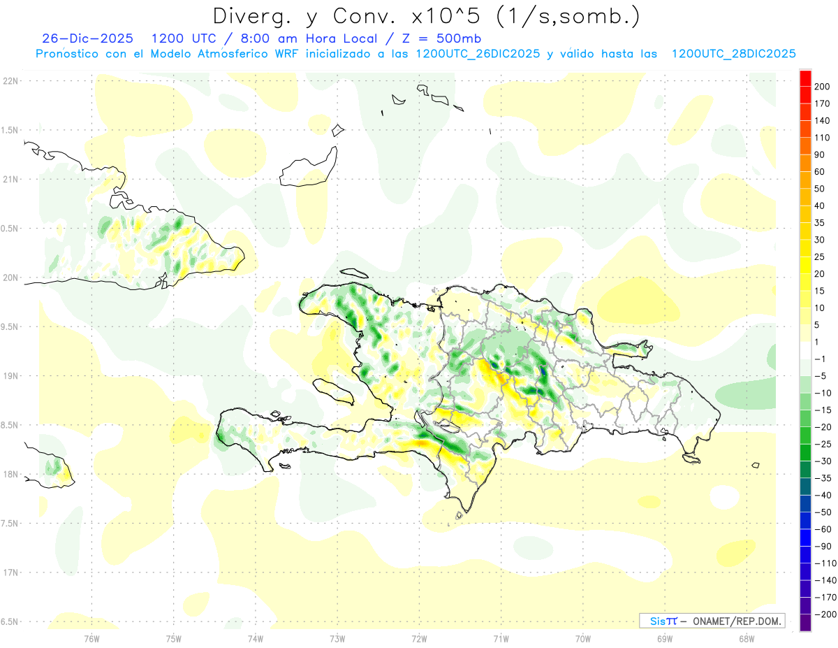The height and width of the screenshot is (648, 838).
Task: Click the 'Pronostico con el Modelo Atmosferico WRF' line
Action: click(x=166, y=54)
